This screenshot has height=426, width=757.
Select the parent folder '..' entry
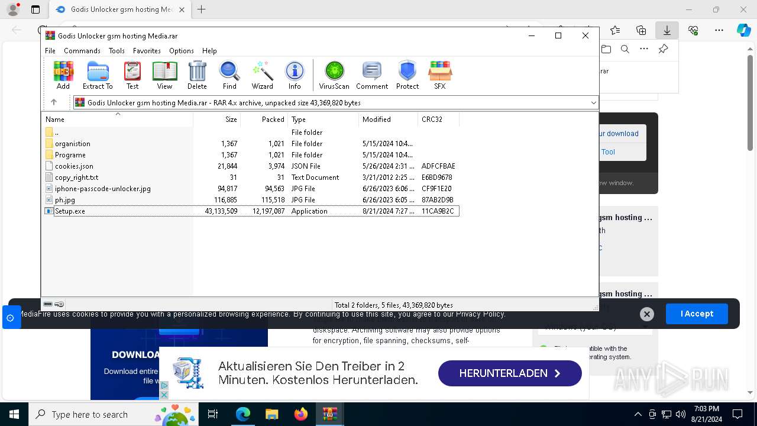(x=251, y=133)
